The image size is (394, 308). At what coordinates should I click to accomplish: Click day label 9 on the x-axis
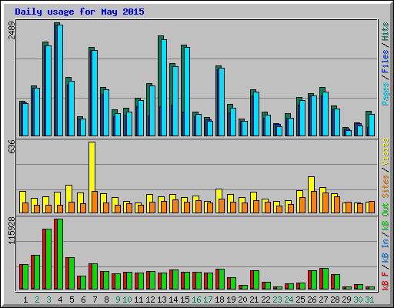coord(118,300)
